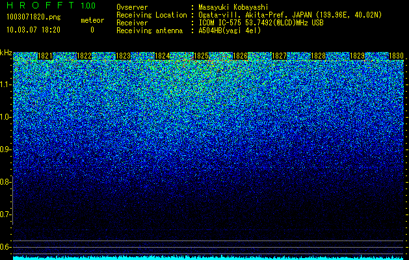Click the 0.6 kHz axis label
Viewport: 409px width, 260px height.
[x=5, y=247]
